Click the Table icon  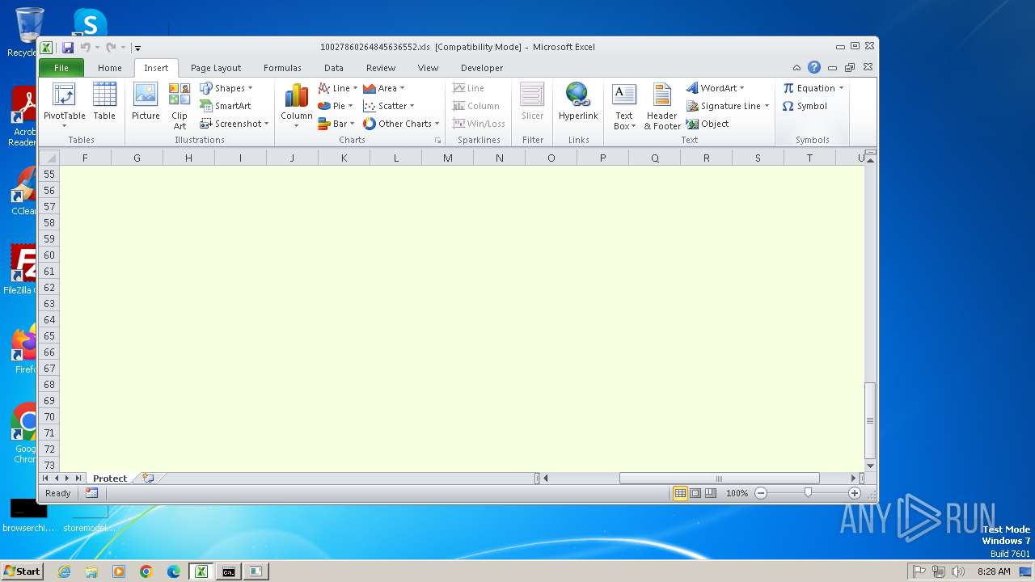pyautogui.click(x=104, y=102)
